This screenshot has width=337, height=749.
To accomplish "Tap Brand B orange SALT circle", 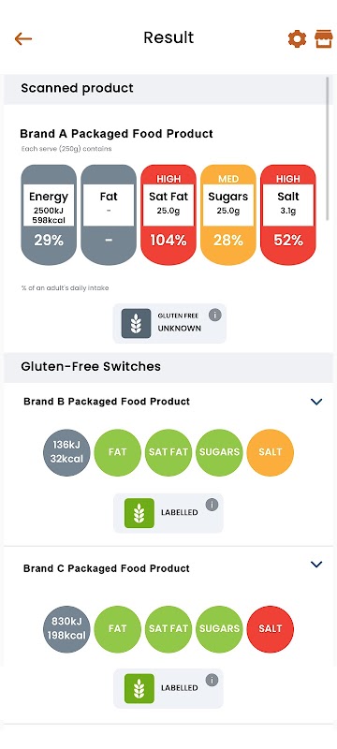I will [271, 452].
